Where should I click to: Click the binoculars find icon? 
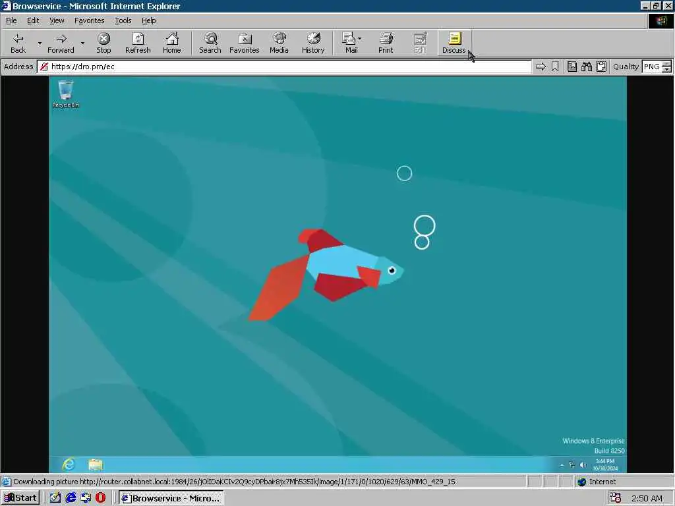(586, 67)
